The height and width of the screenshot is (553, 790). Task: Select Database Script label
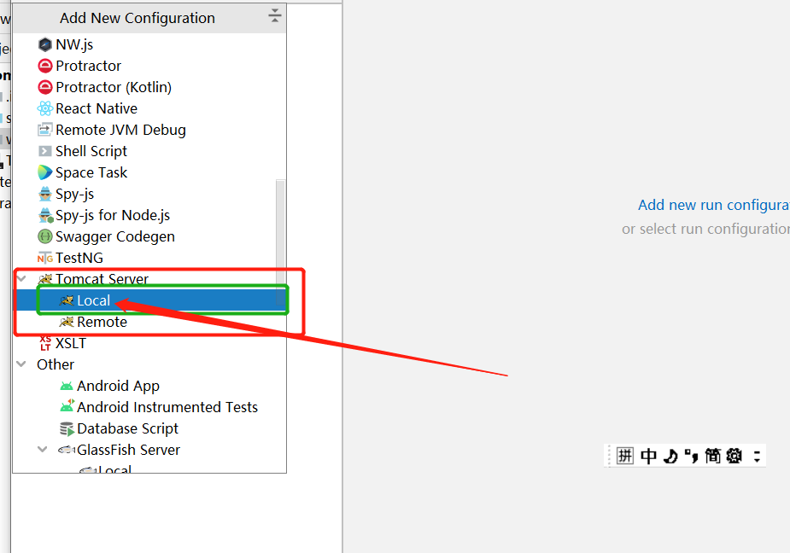click(x=127, y=428)
